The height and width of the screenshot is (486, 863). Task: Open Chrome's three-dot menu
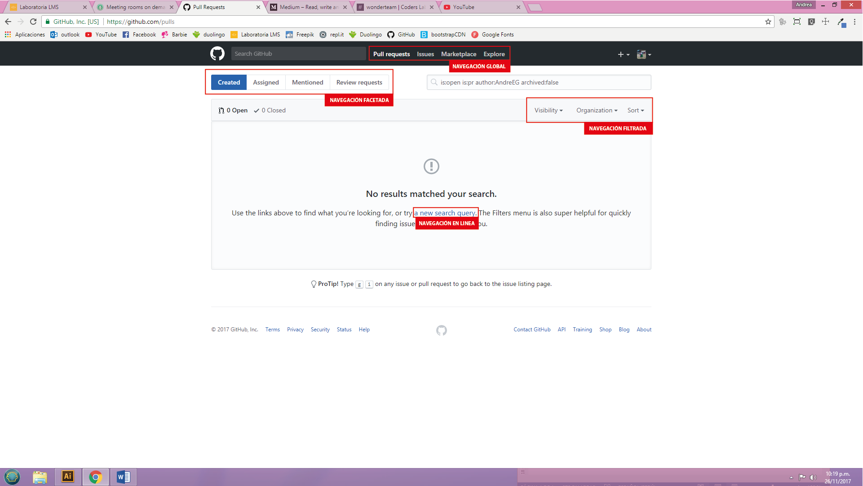pyautogui.click(x=854, y=22)
